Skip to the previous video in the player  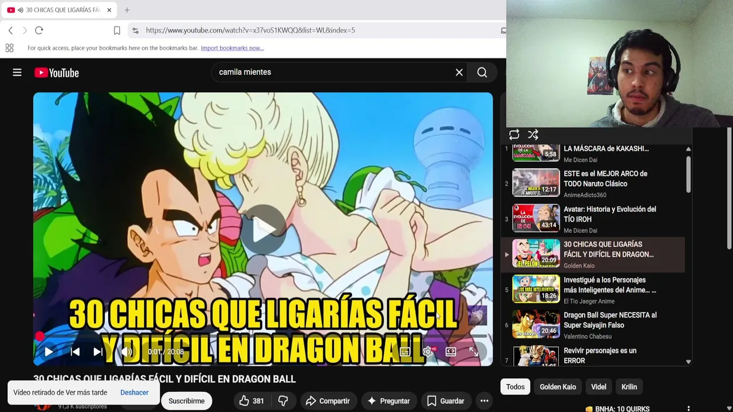(x=75, y=352)
